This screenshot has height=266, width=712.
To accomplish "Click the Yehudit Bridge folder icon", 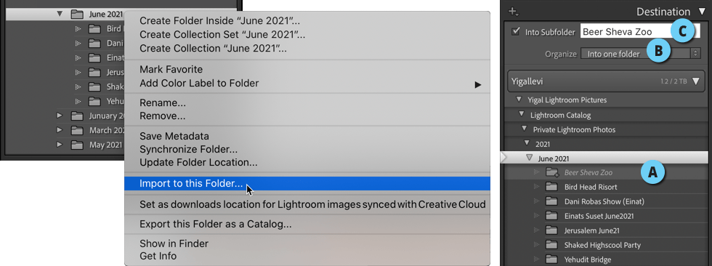I will (551, 259).
